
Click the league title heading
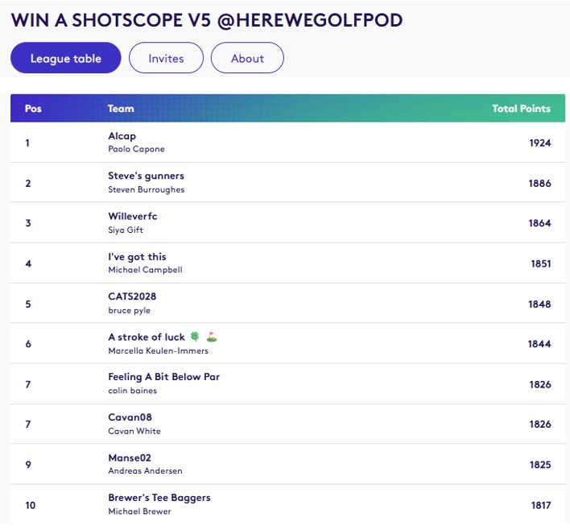pos(206,20)
